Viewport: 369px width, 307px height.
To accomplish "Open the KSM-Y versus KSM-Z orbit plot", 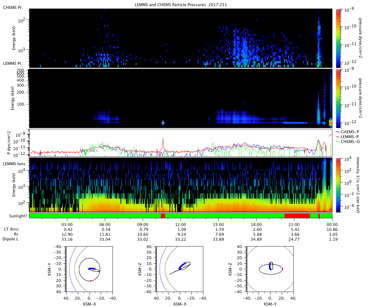I will point(270,269).
